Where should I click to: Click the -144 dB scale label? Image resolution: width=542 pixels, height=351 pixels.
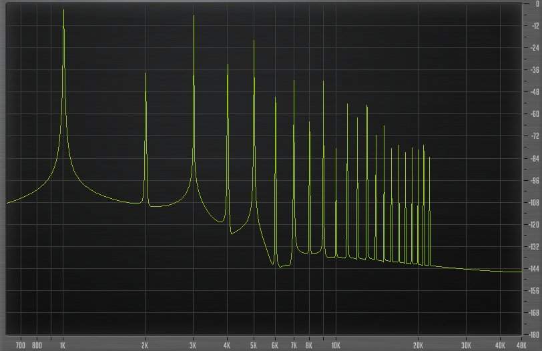(533, 268)
